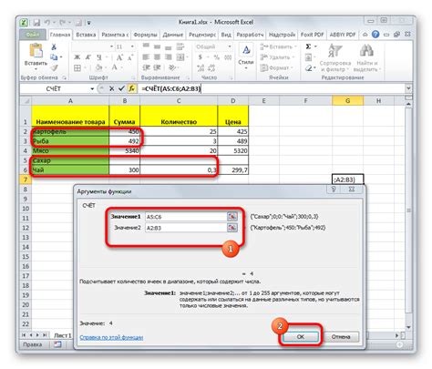
Task: Collapse dialog via Значение1 range selector icon
Action: [x=231, y=216]
